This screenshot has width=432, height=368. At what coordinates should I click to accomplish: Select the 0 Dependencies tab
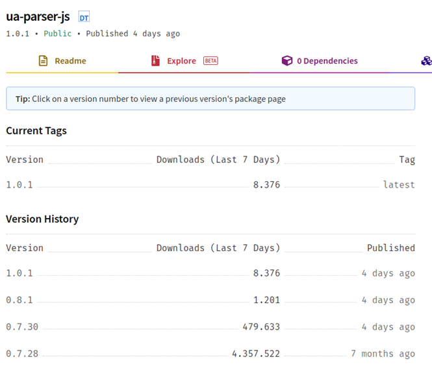(x=327, y=61)
